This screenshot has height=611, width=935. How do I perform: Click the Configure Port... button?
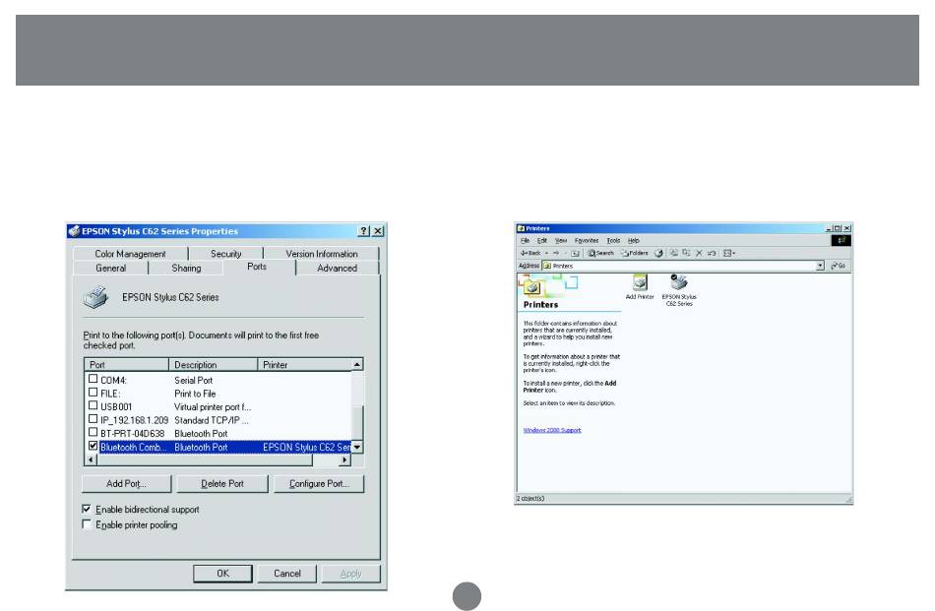tap(319, 483)
